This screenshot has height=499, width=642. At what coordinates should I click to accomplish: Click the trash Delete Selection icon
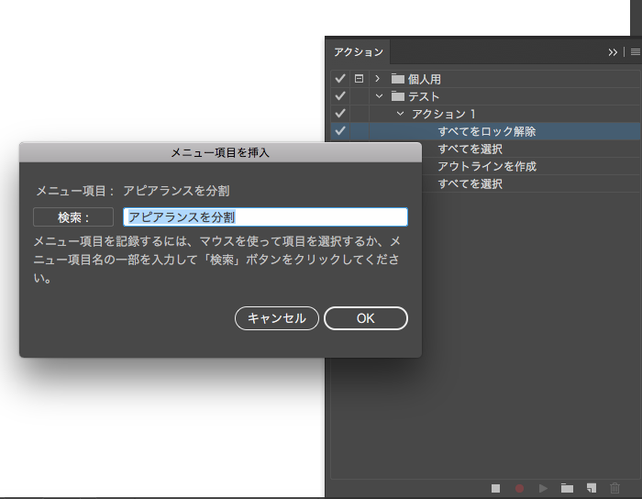[x=615, y=489]
